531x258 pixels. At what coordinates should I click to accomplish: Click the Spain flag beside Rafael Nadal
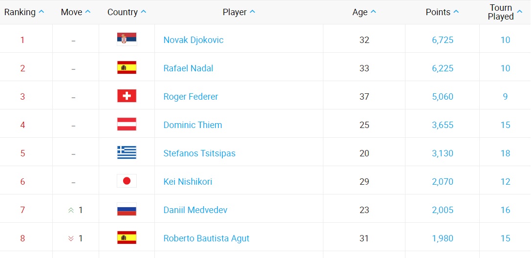pos(127,67)
